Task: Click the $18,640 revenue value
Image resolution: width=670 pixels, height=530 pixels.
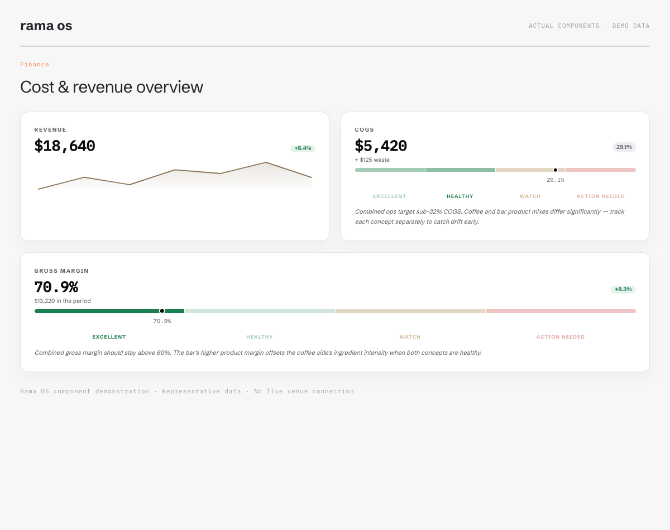Action: click(x=65, y=146)
